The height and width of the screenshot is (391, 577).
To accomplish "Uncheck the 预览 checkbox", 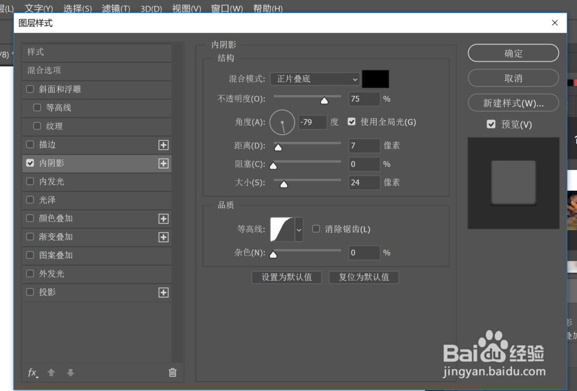I will pyautogui.click(x=491, y=123).
